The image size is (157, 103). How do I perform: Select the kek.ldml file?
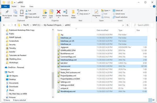pyautogui.click(x=102, y=63)
